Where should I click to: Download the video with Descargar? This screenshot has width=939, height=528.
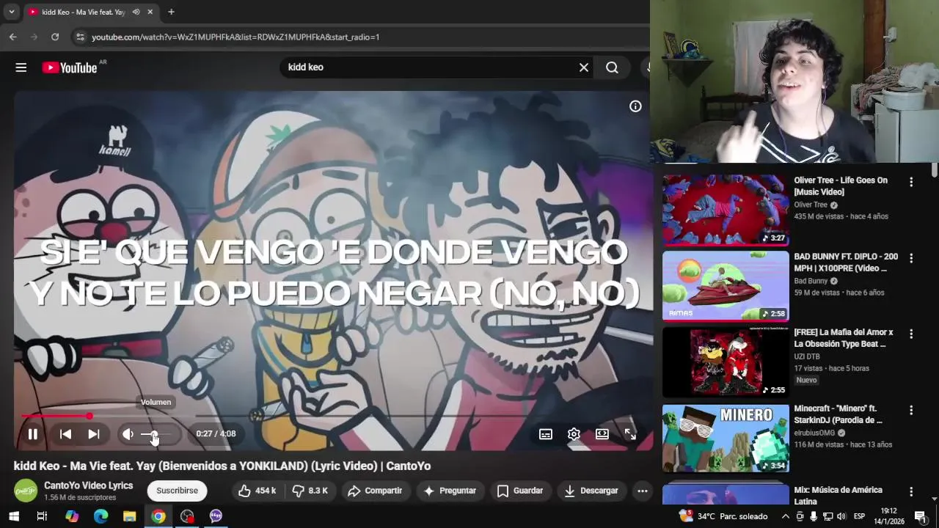(x=591, y=491)
